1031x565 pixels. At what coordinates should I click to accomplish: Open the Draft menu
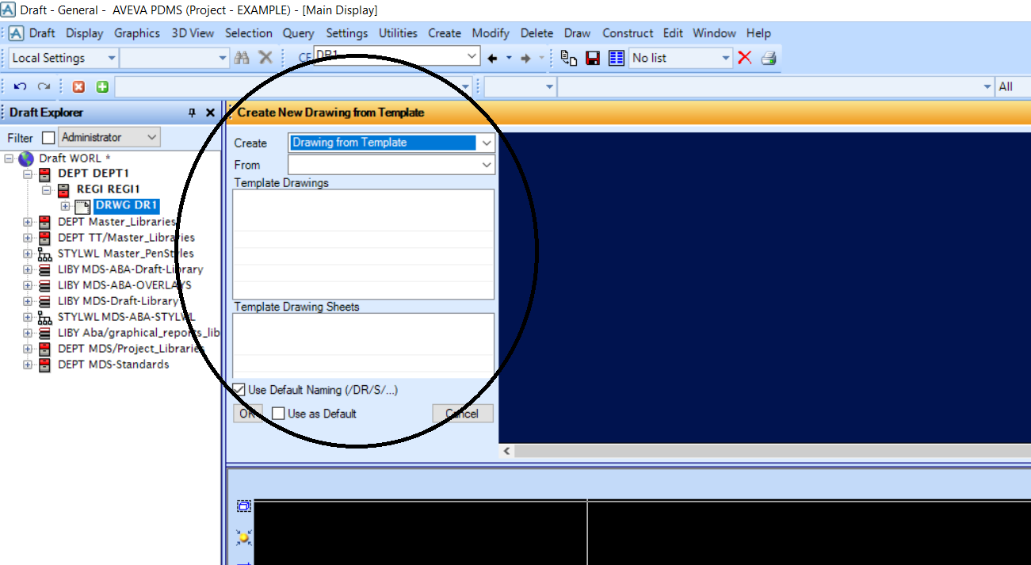[42, 33]
